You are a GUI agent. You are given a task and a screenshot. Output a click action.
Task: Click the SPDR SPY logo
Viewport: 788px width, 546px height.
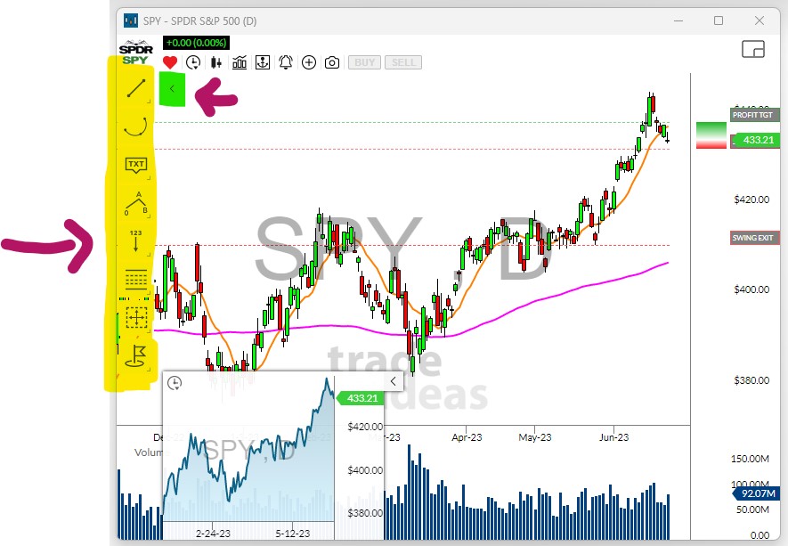coord(135,53)
